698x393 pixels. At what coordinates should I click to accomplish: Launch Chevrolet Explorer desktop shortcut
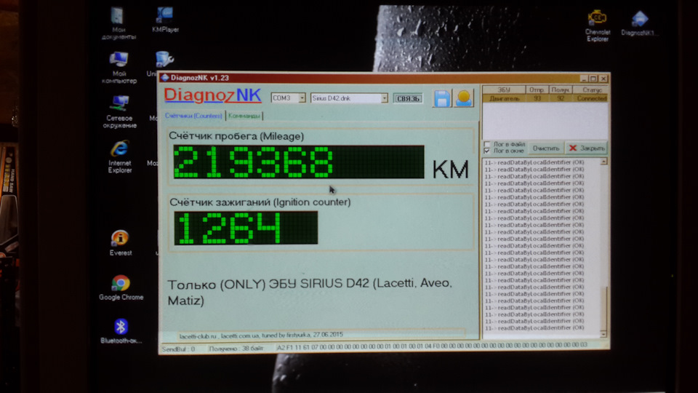point(598,26)
